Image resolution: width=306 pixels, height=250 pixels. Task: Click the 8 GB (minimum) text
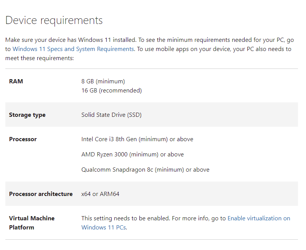coord(103,81)
